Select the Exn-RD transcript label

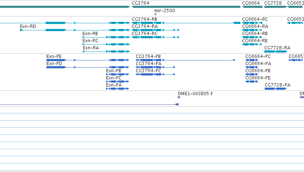pyautogui.click(x=28, y=26)
